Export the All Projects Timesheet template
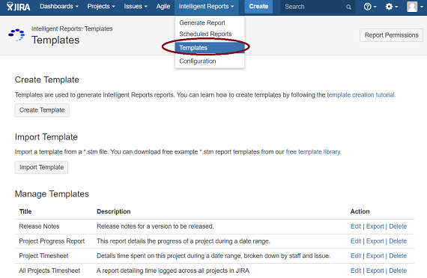The width and height of the screenshot is (427, 278). tap(375, 271)
